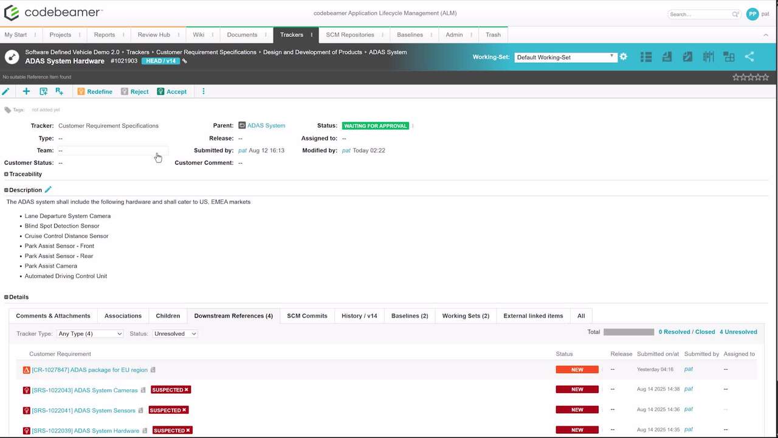Click the edit pencil icon in the toolbar
Screen dimensions: 778x438
click(x=6, y=91)
